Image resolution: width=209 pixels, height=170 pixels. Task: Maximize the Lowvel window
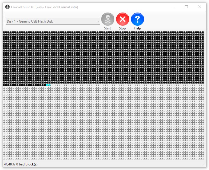click(x=186, y=7)
